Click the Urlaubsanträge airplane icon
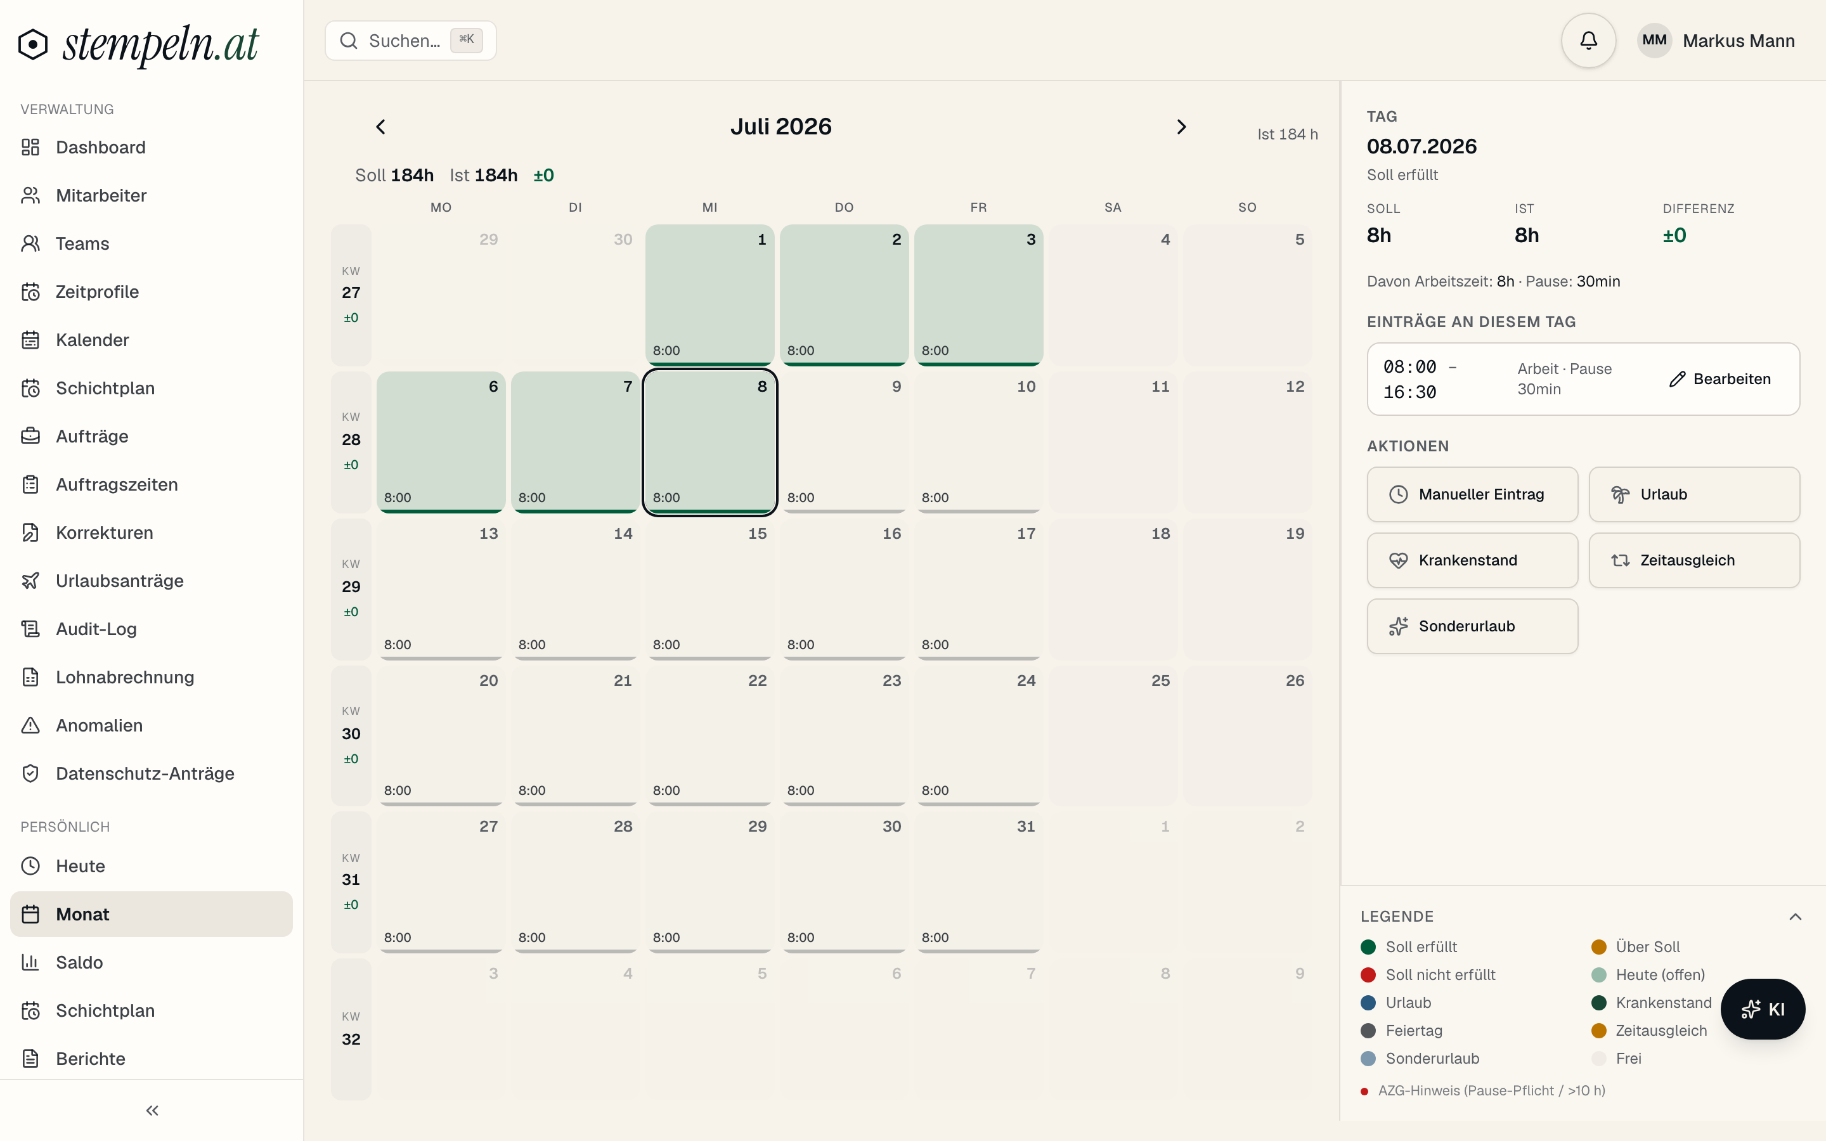This screenshot has height=1141, width=1826. (x=30, y=580)
